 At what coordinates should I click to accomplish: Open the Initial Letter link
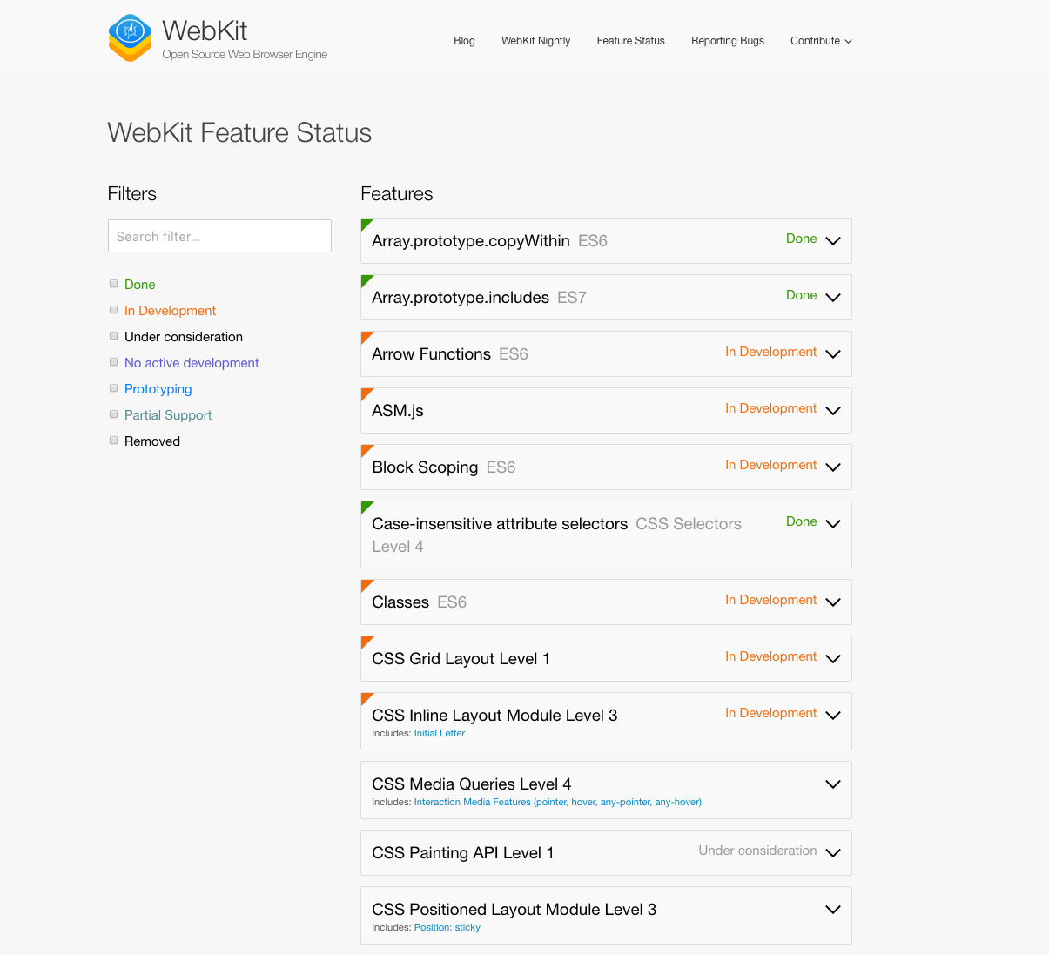point(440,734)
